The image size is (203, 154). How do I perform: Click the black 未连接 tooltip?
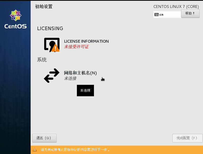coord(85,91)
